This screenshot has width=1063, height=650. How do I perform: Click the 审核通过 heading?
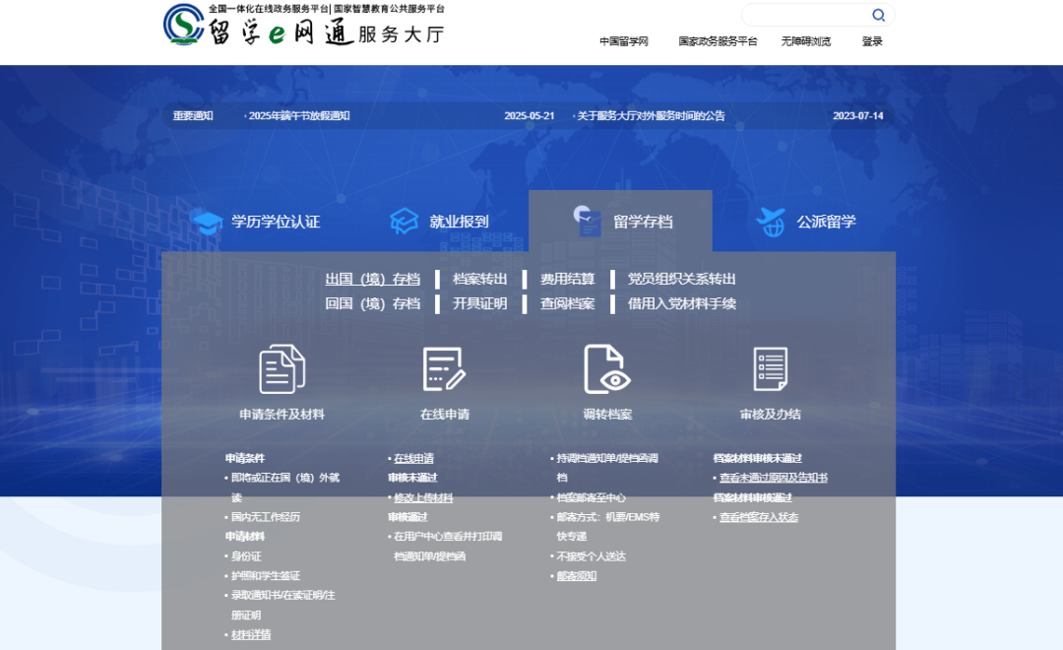(407, 517)
